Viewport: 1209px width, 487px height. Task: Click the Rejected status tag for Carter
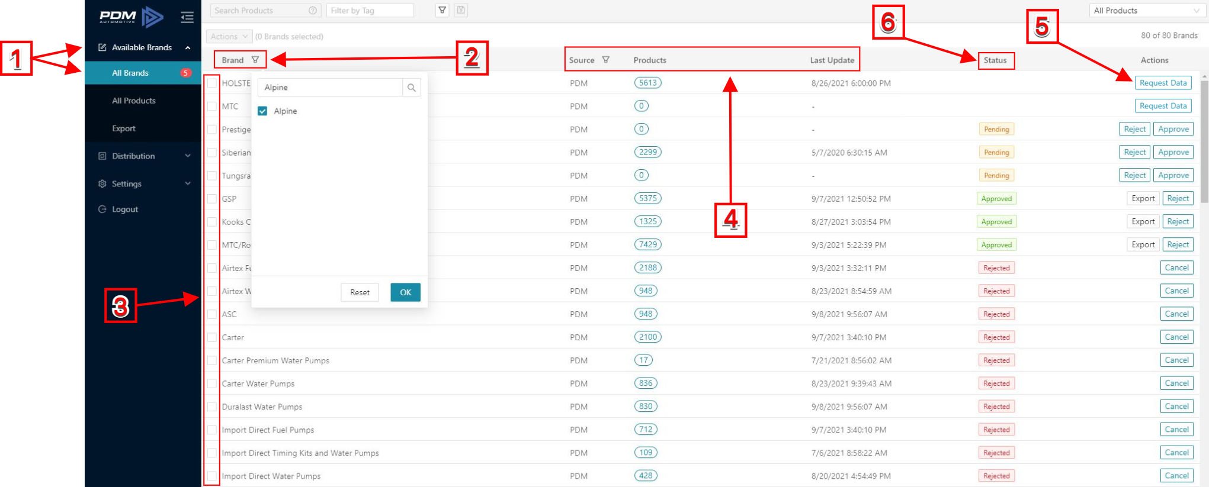[996, 337]
